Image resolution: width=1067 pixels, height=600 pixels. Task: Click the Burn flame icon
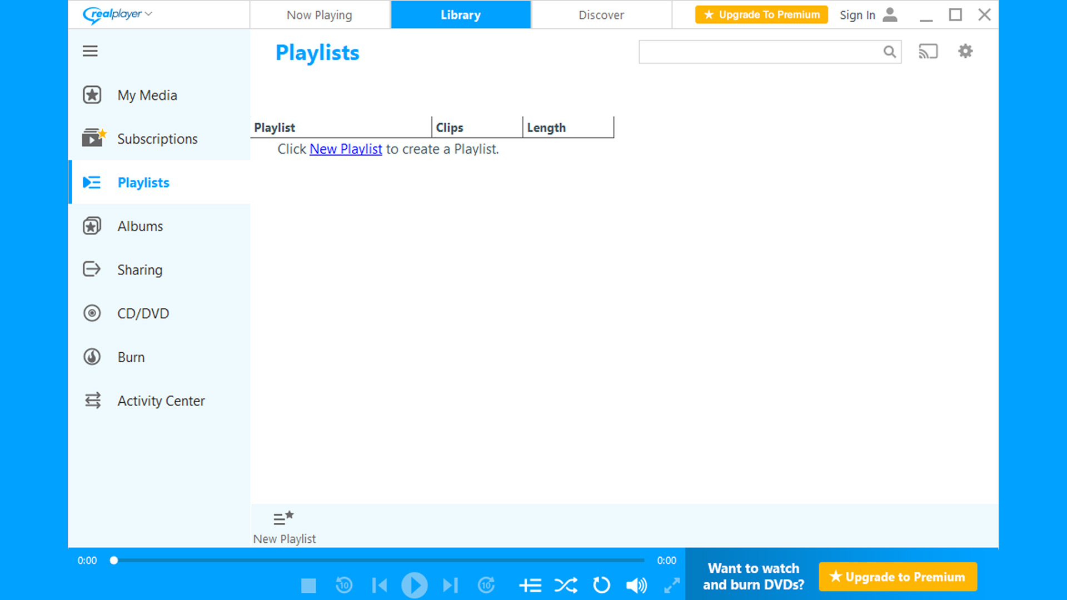click(x=92, y=357)
